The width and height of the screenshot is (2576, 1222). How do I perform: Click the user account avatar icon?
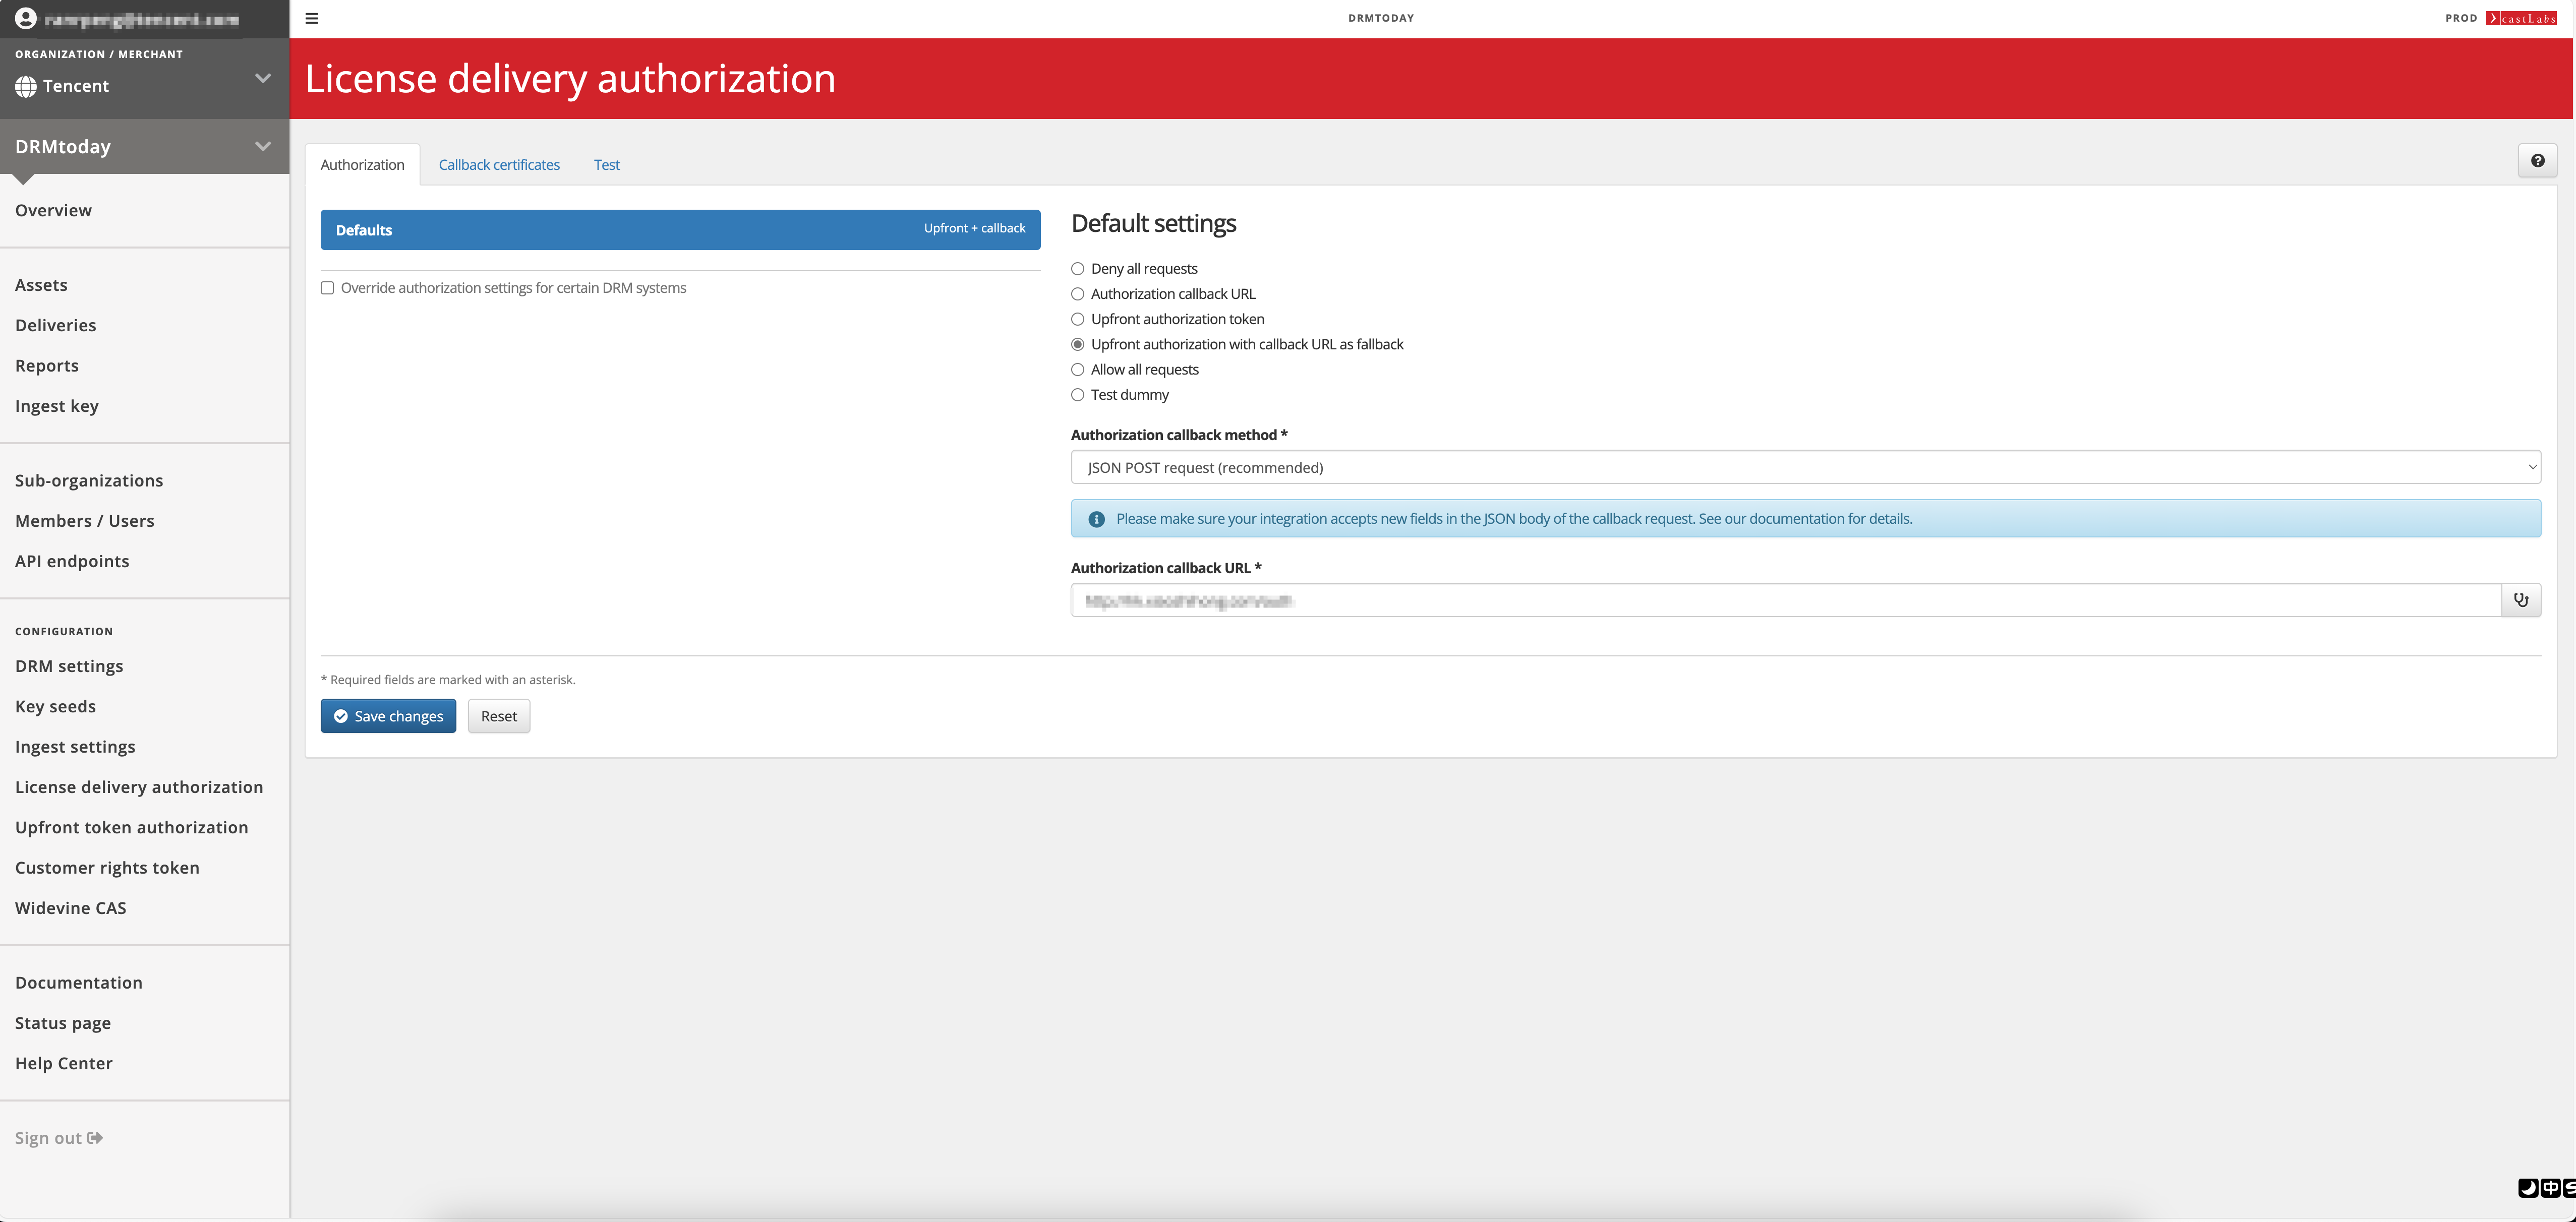[x=26, y=18]
